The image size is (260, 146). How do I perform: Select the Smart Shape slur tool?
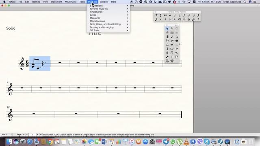(x=167, y=45)
